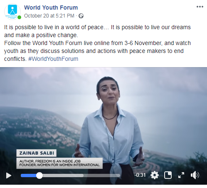Click the Zainab Salbi name caption
Screen dimensions: 207x188
point(37,153)
